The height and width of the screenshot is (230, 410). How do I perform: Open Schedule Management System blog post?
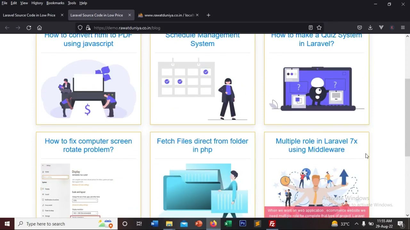pyautogui.click(x=202, y=39)
